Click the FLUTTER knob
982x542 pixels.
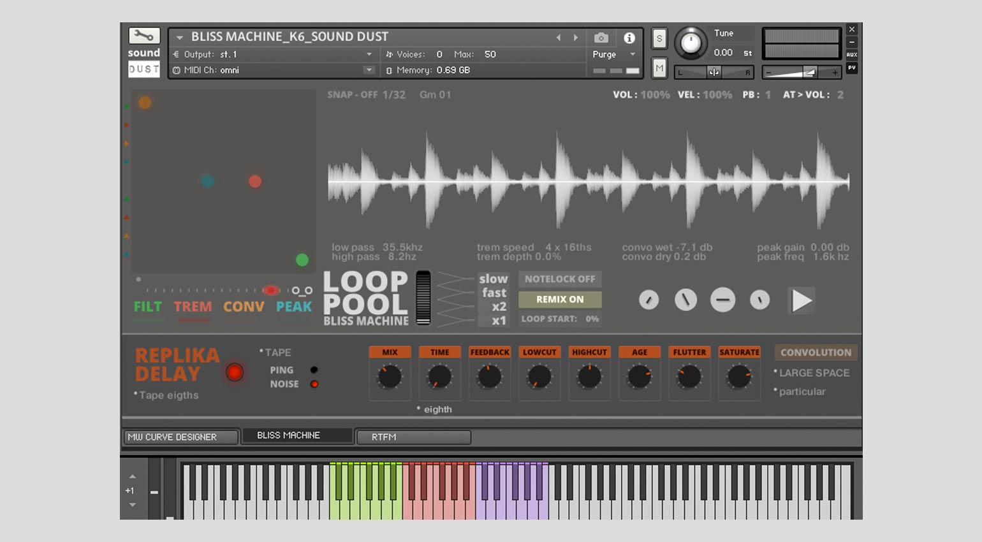tap(689, 377)
